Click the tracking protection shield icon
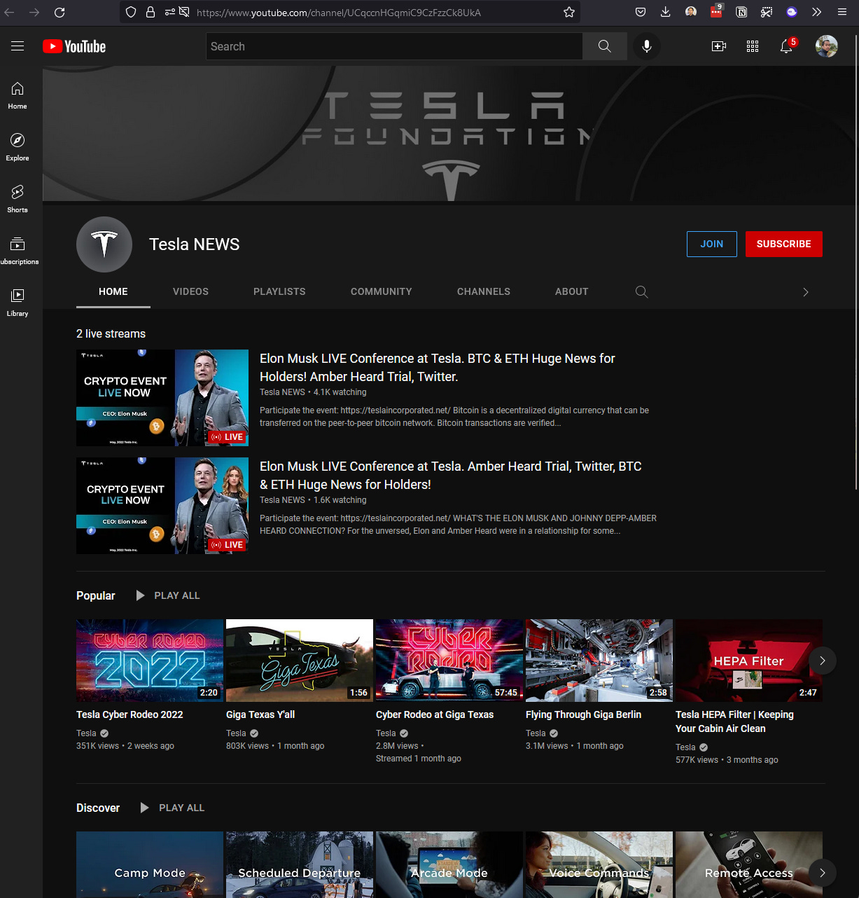859x898 pixels. click(x=131, y=12)
